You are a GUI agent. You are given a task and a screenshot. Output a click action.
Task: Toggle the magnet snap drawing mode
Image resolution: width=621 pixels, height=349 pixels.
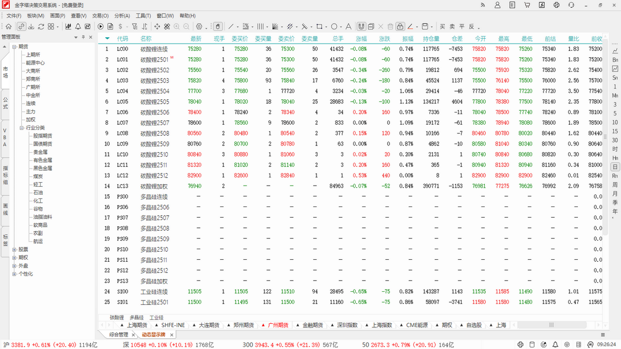tap(361, 26)
